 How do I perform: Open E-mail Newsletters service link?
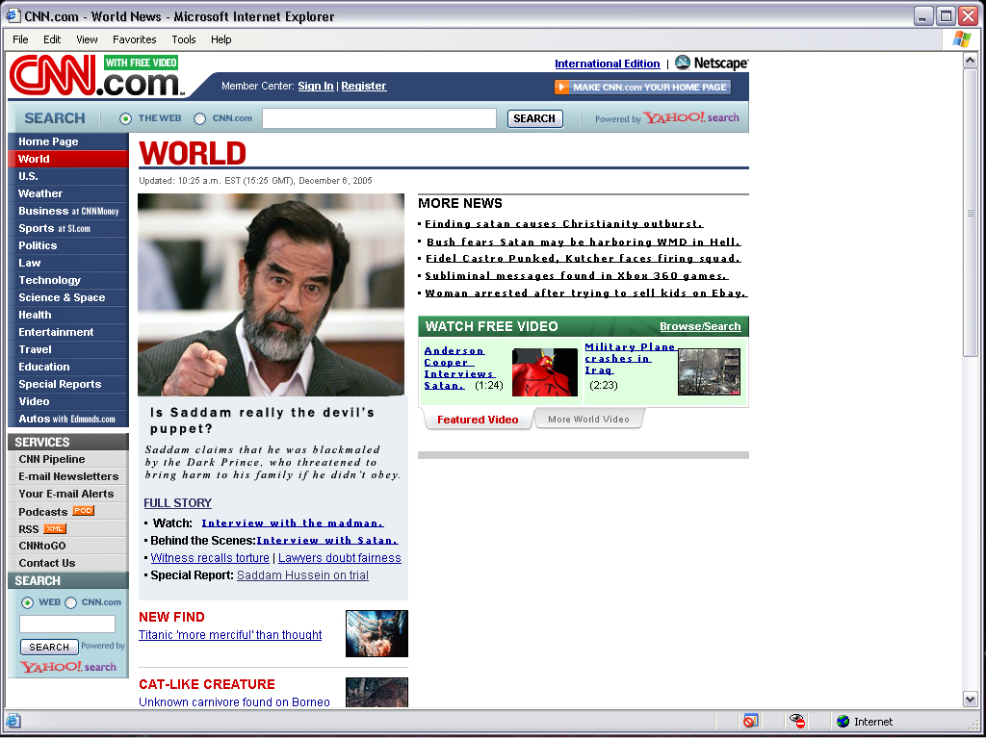point(68,476)
